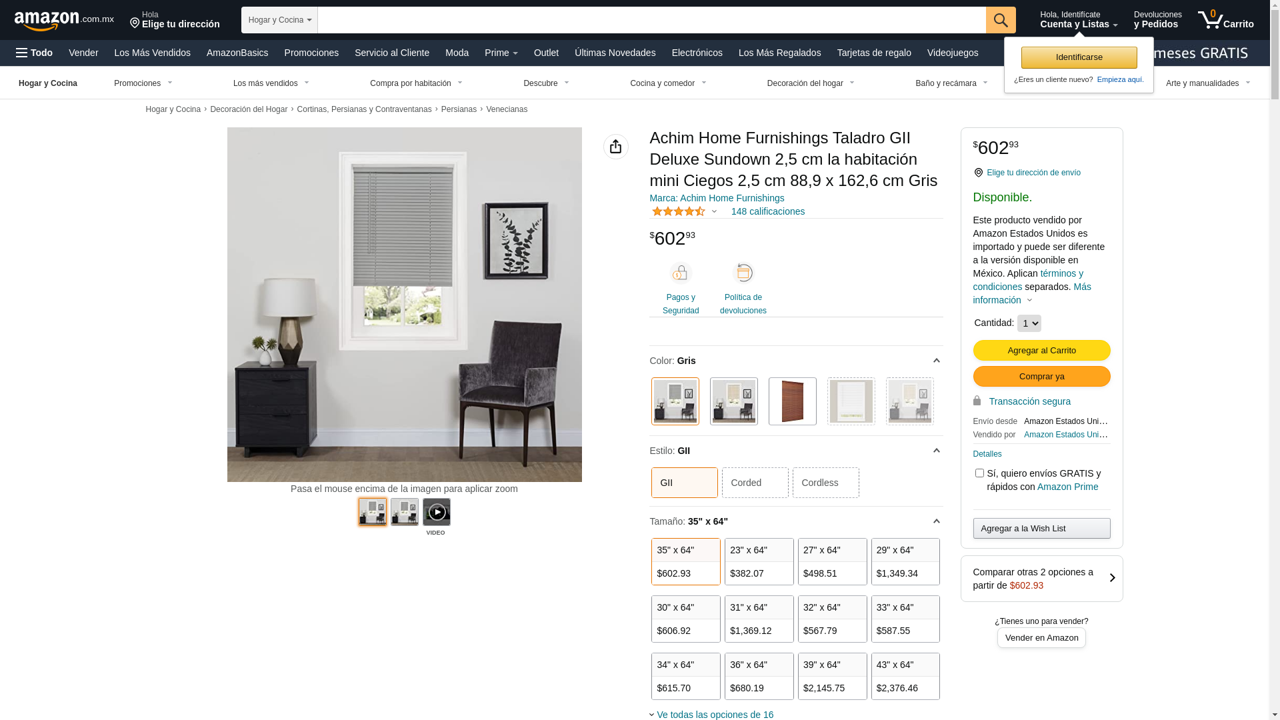Click the location pin Elige tu dirección
1280x720 pixels.
[175, 20]
